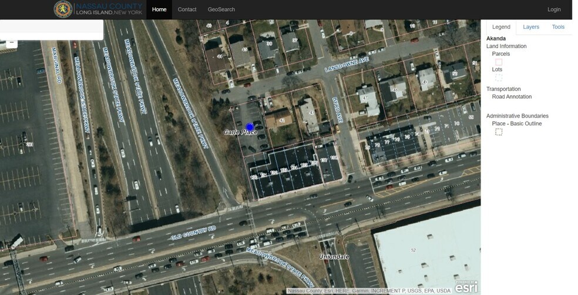Open the Contact page
Viewport: 578px width, 295px height.
pos(187,9)
